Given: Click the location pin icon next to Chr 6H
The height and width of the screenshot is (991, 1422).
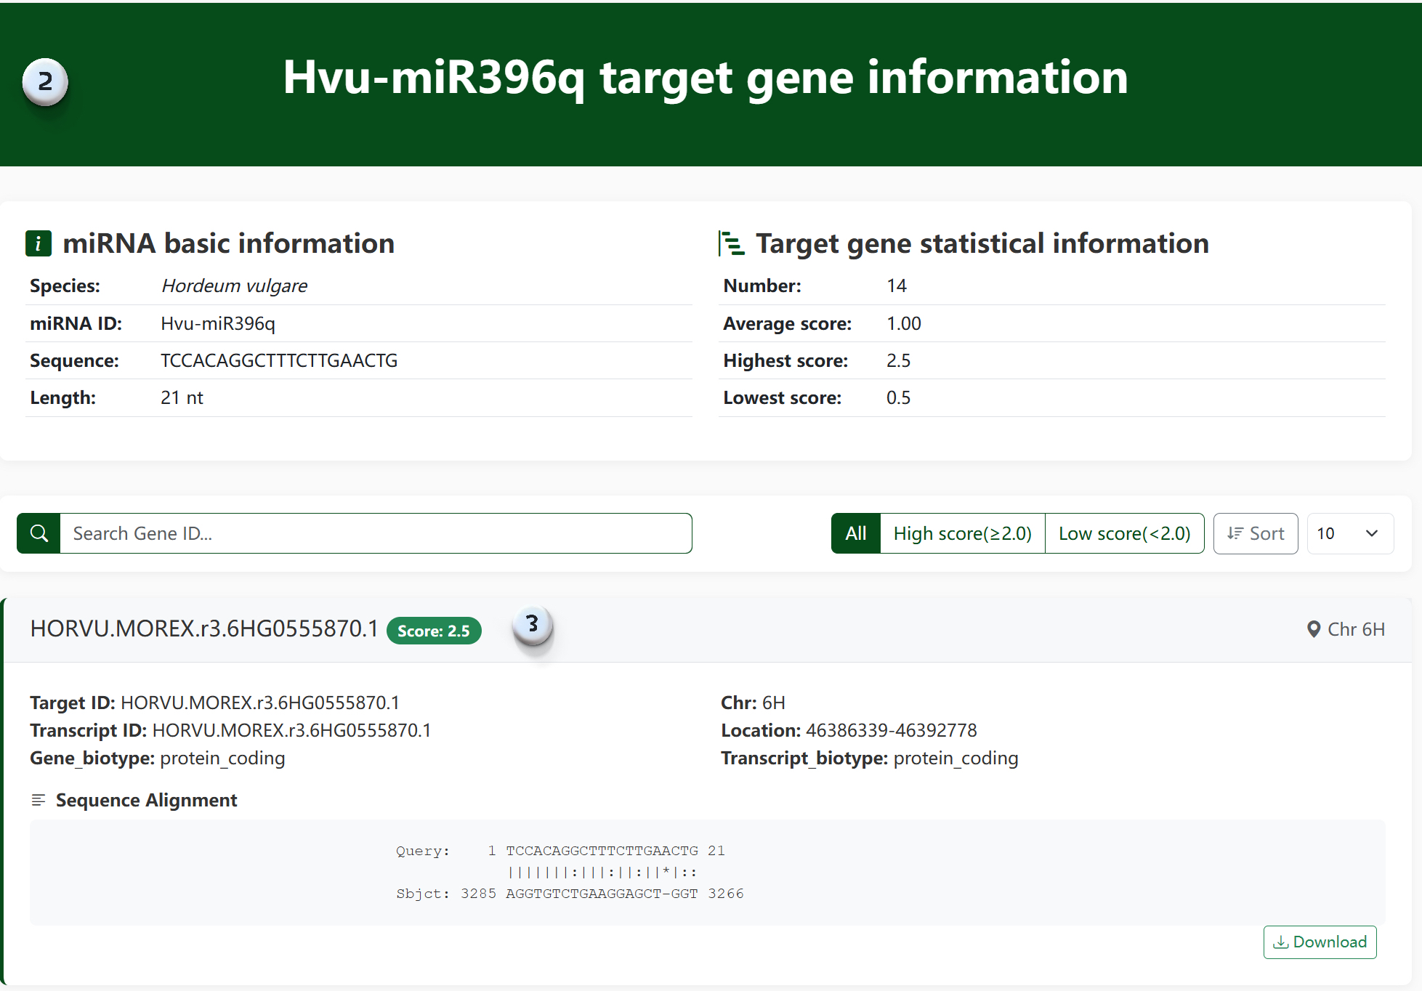Looking at the screenshot, I should pyautogui.click(x=1313, y=629).
